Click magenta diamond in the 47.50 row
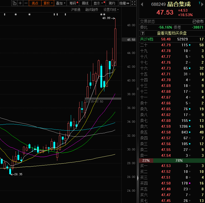 point(190,183)
